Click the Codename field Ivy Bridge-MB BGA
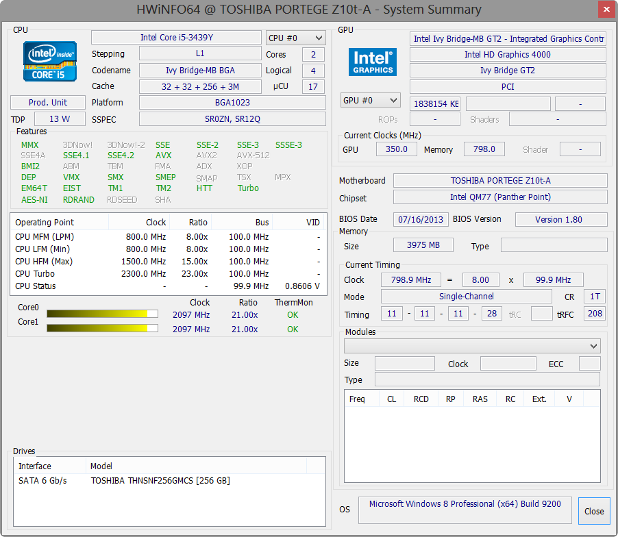Image resolution: width=618 pixels, height=537 pixels. pyautogui.click(x=200, y=70)
